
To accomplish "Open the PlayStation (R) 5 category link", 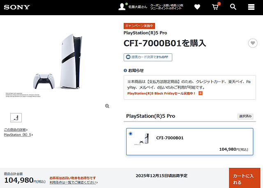I will 18,135.
